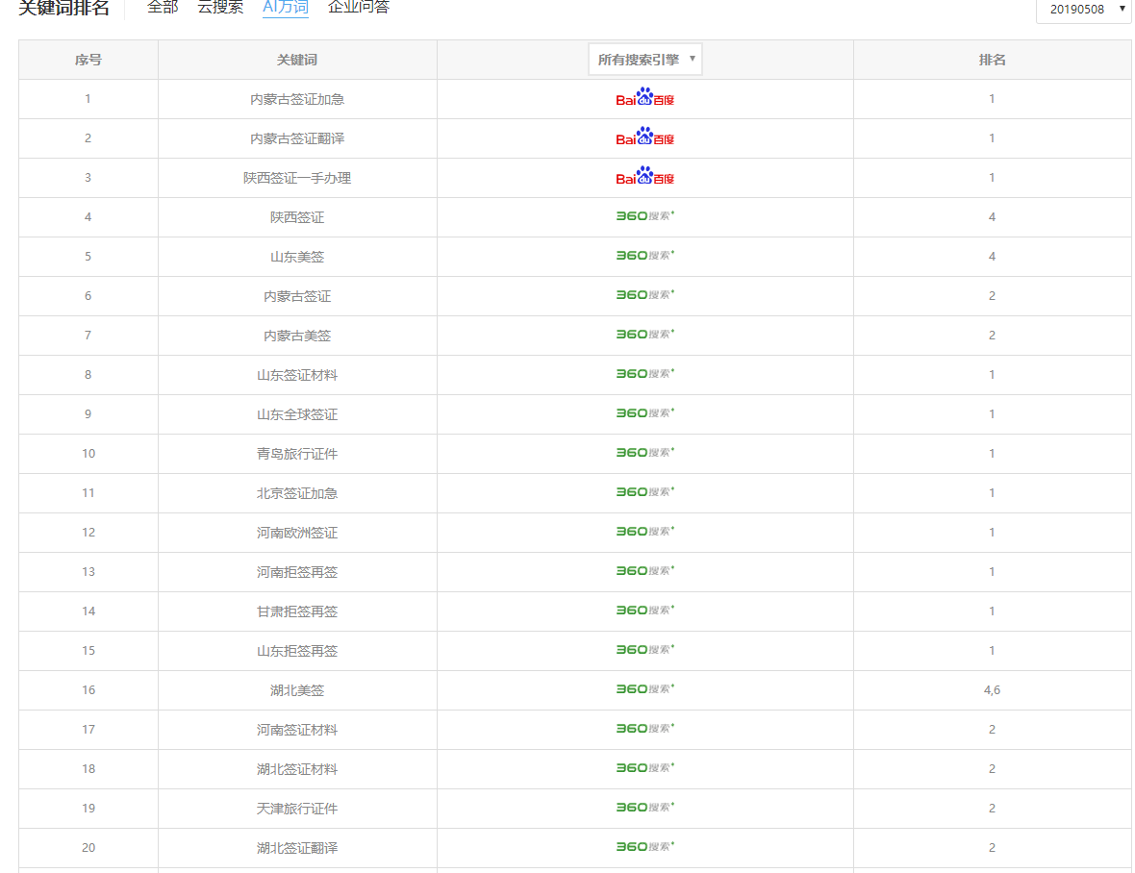Select keyword 北京签证加急
Image resolution: width=1135 pixels, height=873 pixels.
pyautogui.click(x=297, y=493)
